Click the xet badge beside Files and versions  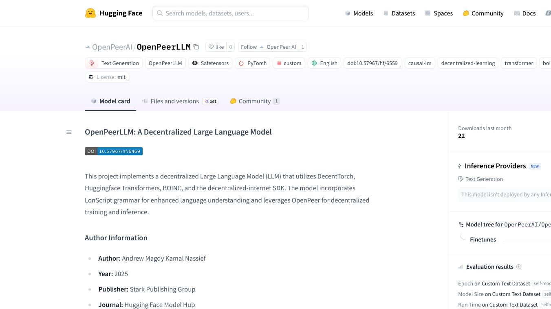[211, 101]
